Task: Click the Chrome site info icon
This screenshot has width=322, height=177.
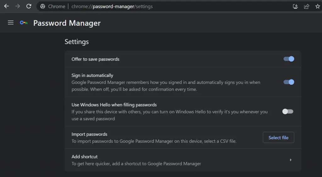Action: tap(43, 6)
